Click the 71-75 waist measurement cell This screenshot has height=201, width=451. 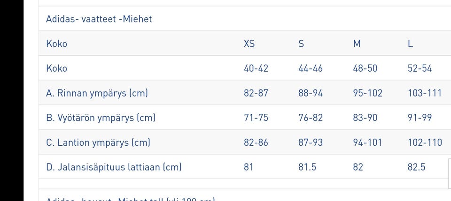256,118
